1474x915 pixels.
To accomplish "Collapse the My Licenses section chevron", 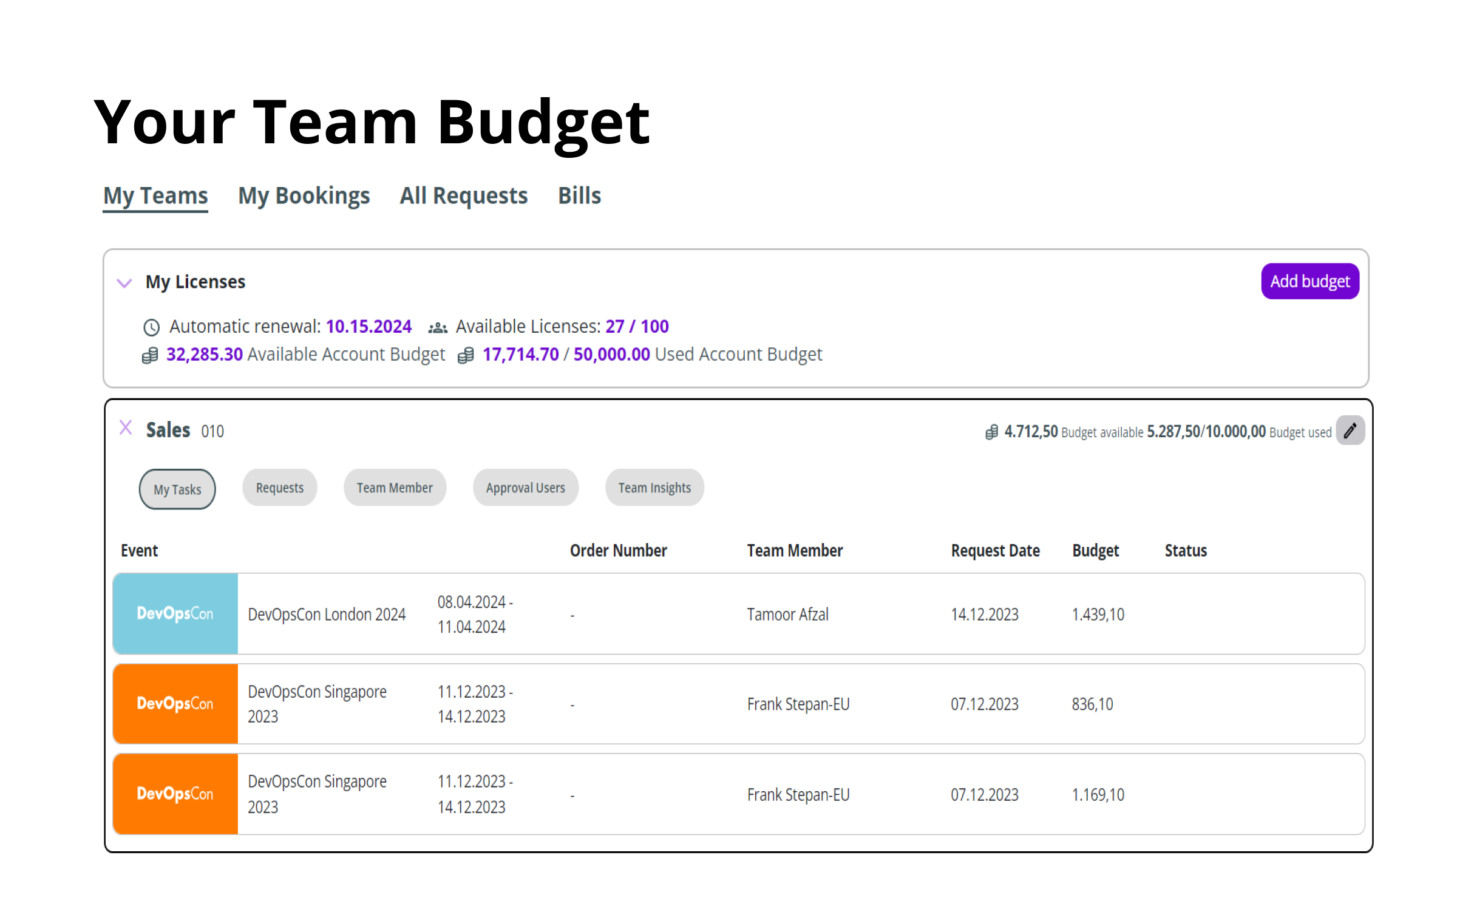I will click(124, 283).
